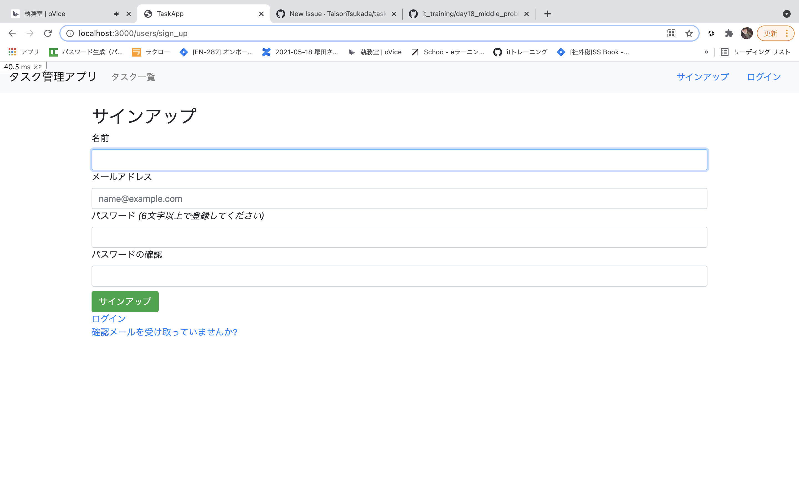View site information icon in address bar

pyautogui.click(x=70, y=33)
